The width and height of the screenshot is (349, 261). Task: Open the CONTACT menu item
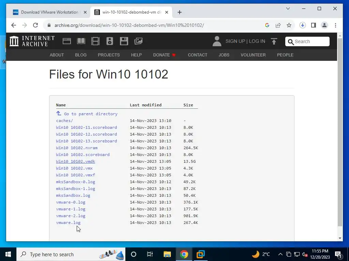tap(197, 55)
